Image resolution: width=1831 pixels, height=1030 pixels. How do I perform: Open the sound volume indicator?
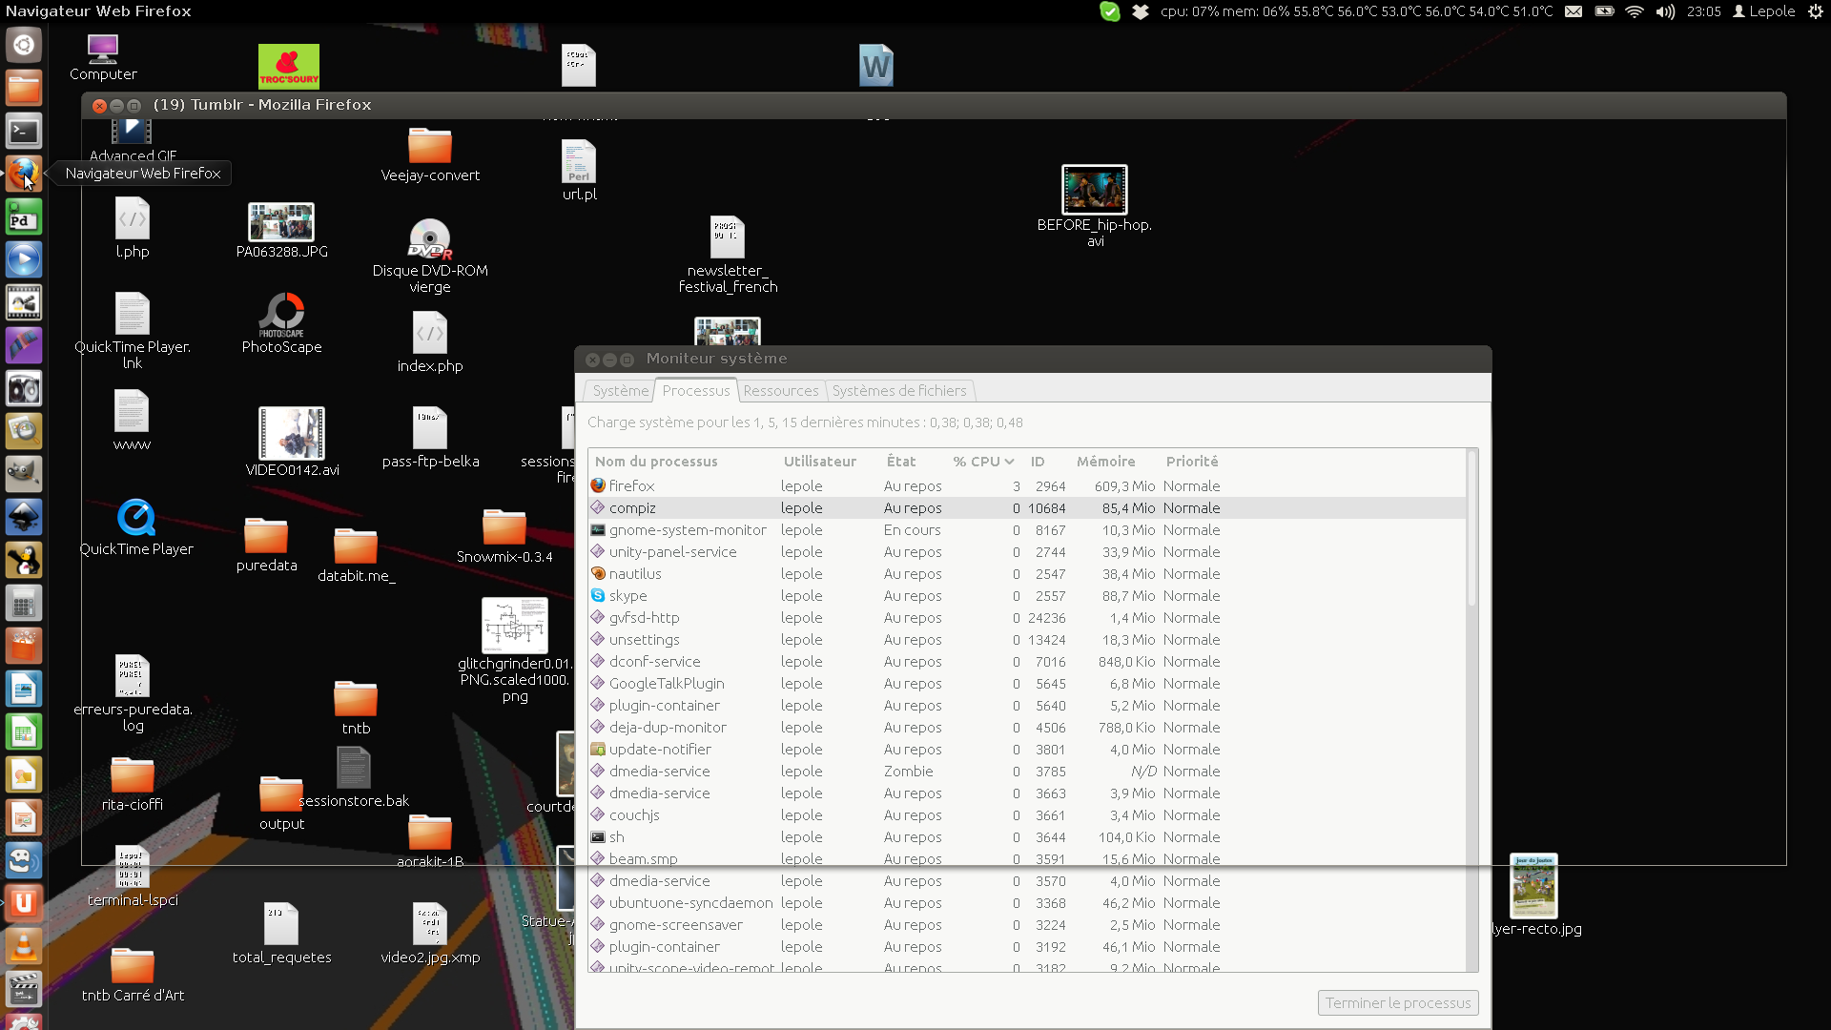(1665, 11)
